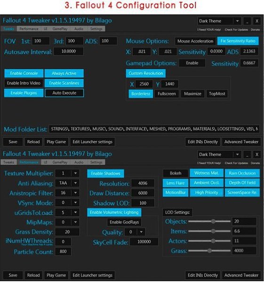The image size is (264, 283).
Task: Turn on Enable Intro Video
Action: click(x=24, y=83)
